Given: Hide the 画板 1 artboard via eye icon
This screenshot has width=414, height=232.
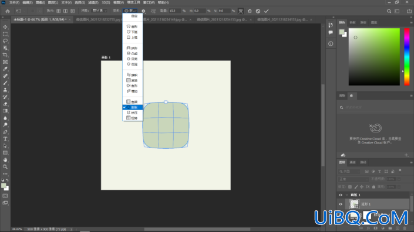Looking at the screenshot, I should (341, 195).
